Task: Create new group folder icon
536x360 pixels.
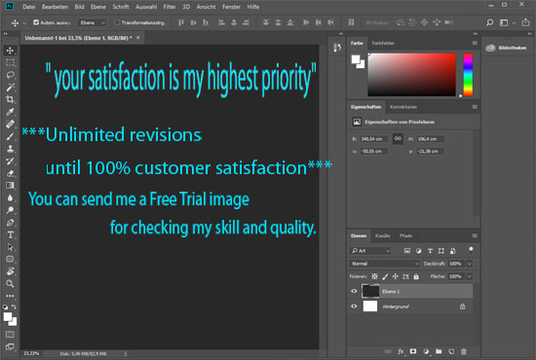Action: tap(439, 351)
